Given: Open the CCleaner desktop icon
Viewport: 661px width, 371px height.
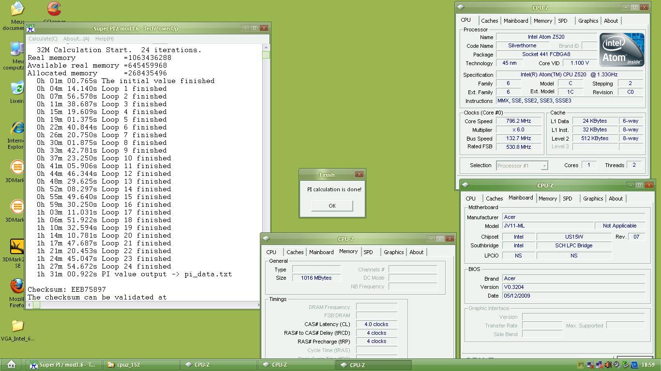Looking at the screenshot, I should (x=54, y=9).
